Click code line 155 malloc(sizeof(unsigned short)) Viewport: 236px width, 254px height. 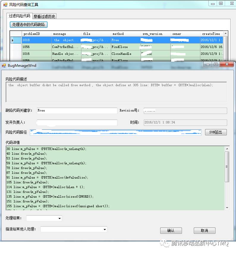click(58, 206)
